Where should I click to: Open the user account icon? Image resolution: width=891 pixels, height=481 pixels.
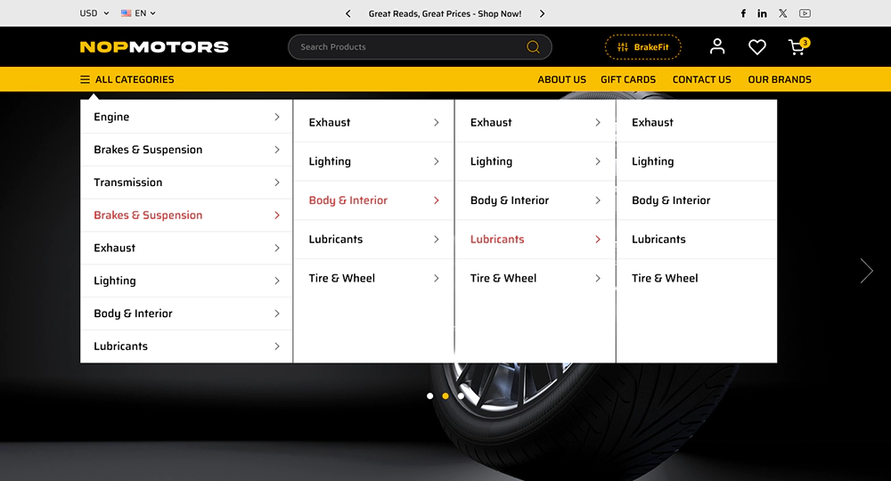pyautogui.click(x=717, y=46)
